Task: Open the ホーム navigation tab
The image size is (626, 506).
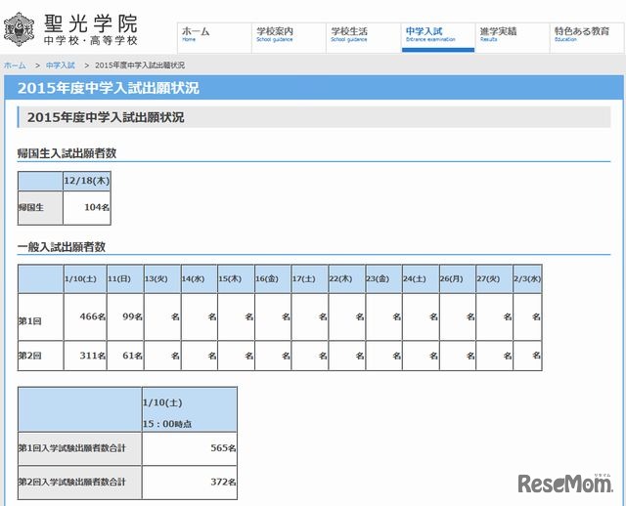Action: (x=214, y=37)
